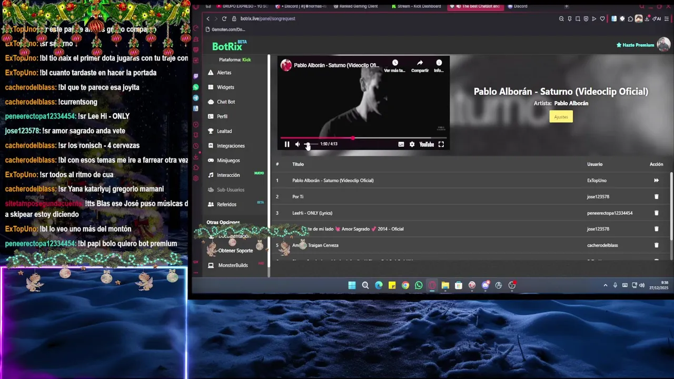Open Referidos section
The image size is (674, 379).
click(x=226, y=204)
